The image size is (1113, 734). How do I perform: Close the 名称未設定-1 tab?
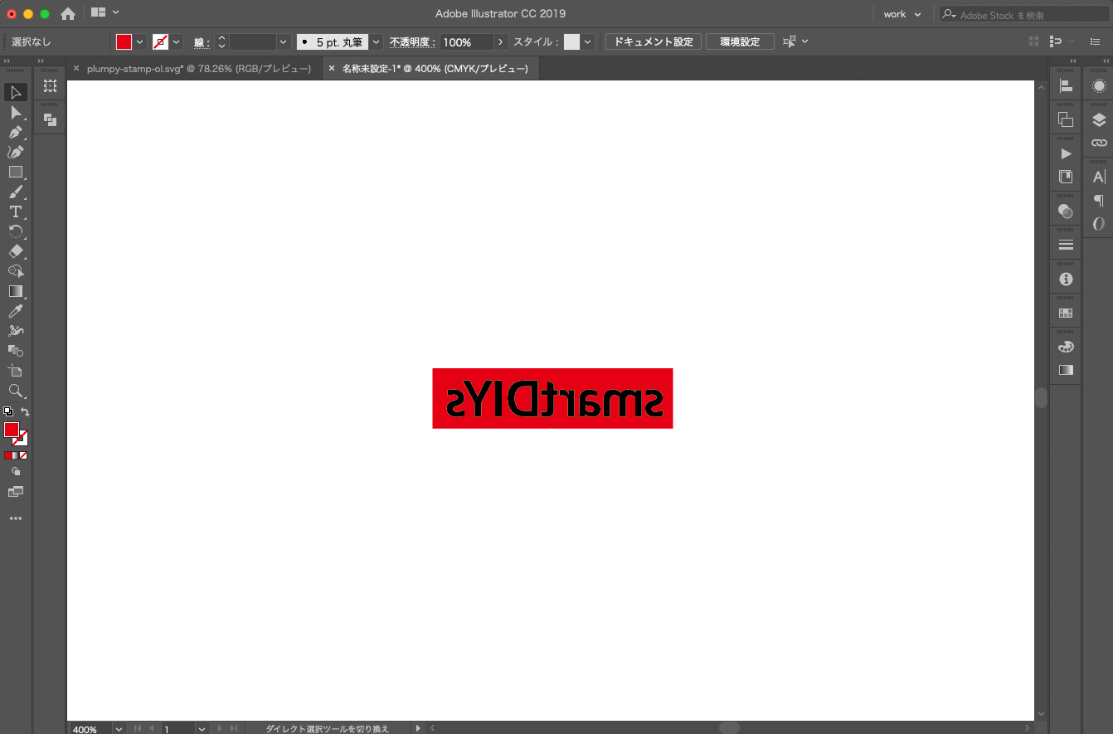332,69
